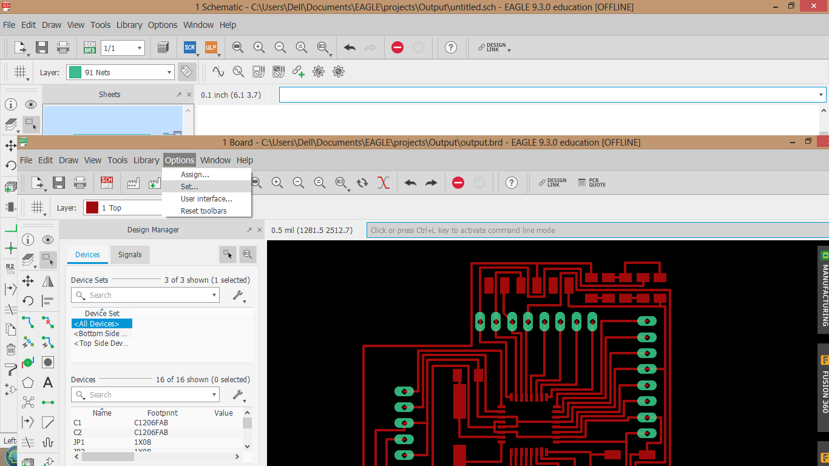Open the Device Sets wrench options dropdown
This screenshot has width=829, height=466.
[240, 295]
